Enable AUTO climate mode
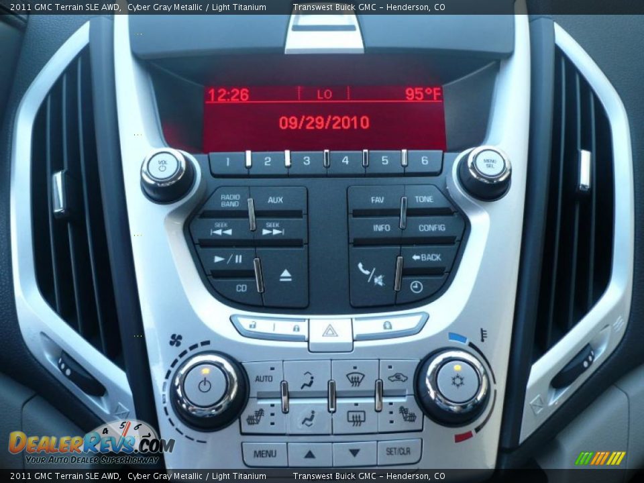This screenshot has width=644, height=483. (263, 378)
